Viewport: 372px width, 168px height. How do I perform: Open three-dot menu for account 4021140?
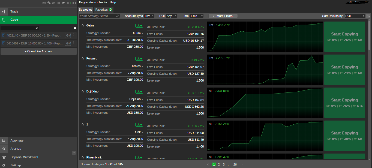click(x=74, y=35)
